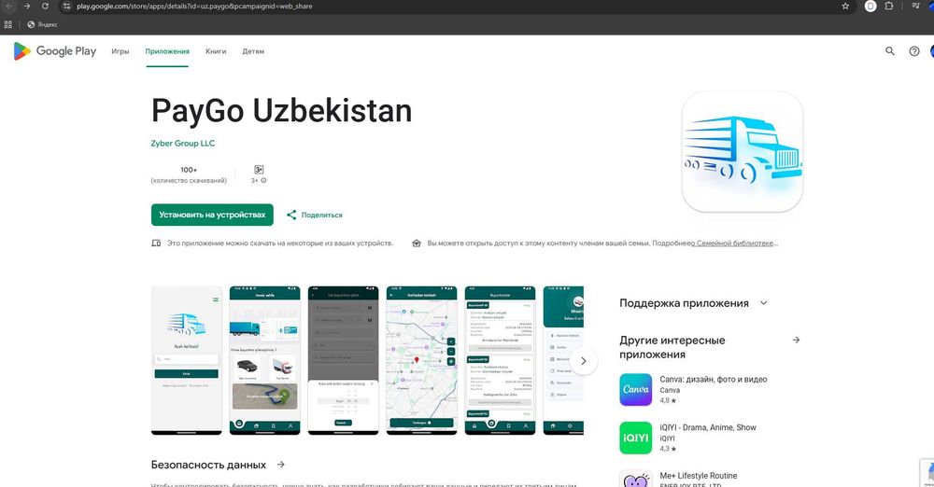This screenshot has height=487, width=934.
Task: Expand Поддержка приложения section
Action: 764,303
